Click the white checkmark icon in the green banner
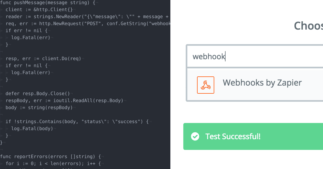The height and width of the screenshot is (169, 323). point(195,136)
